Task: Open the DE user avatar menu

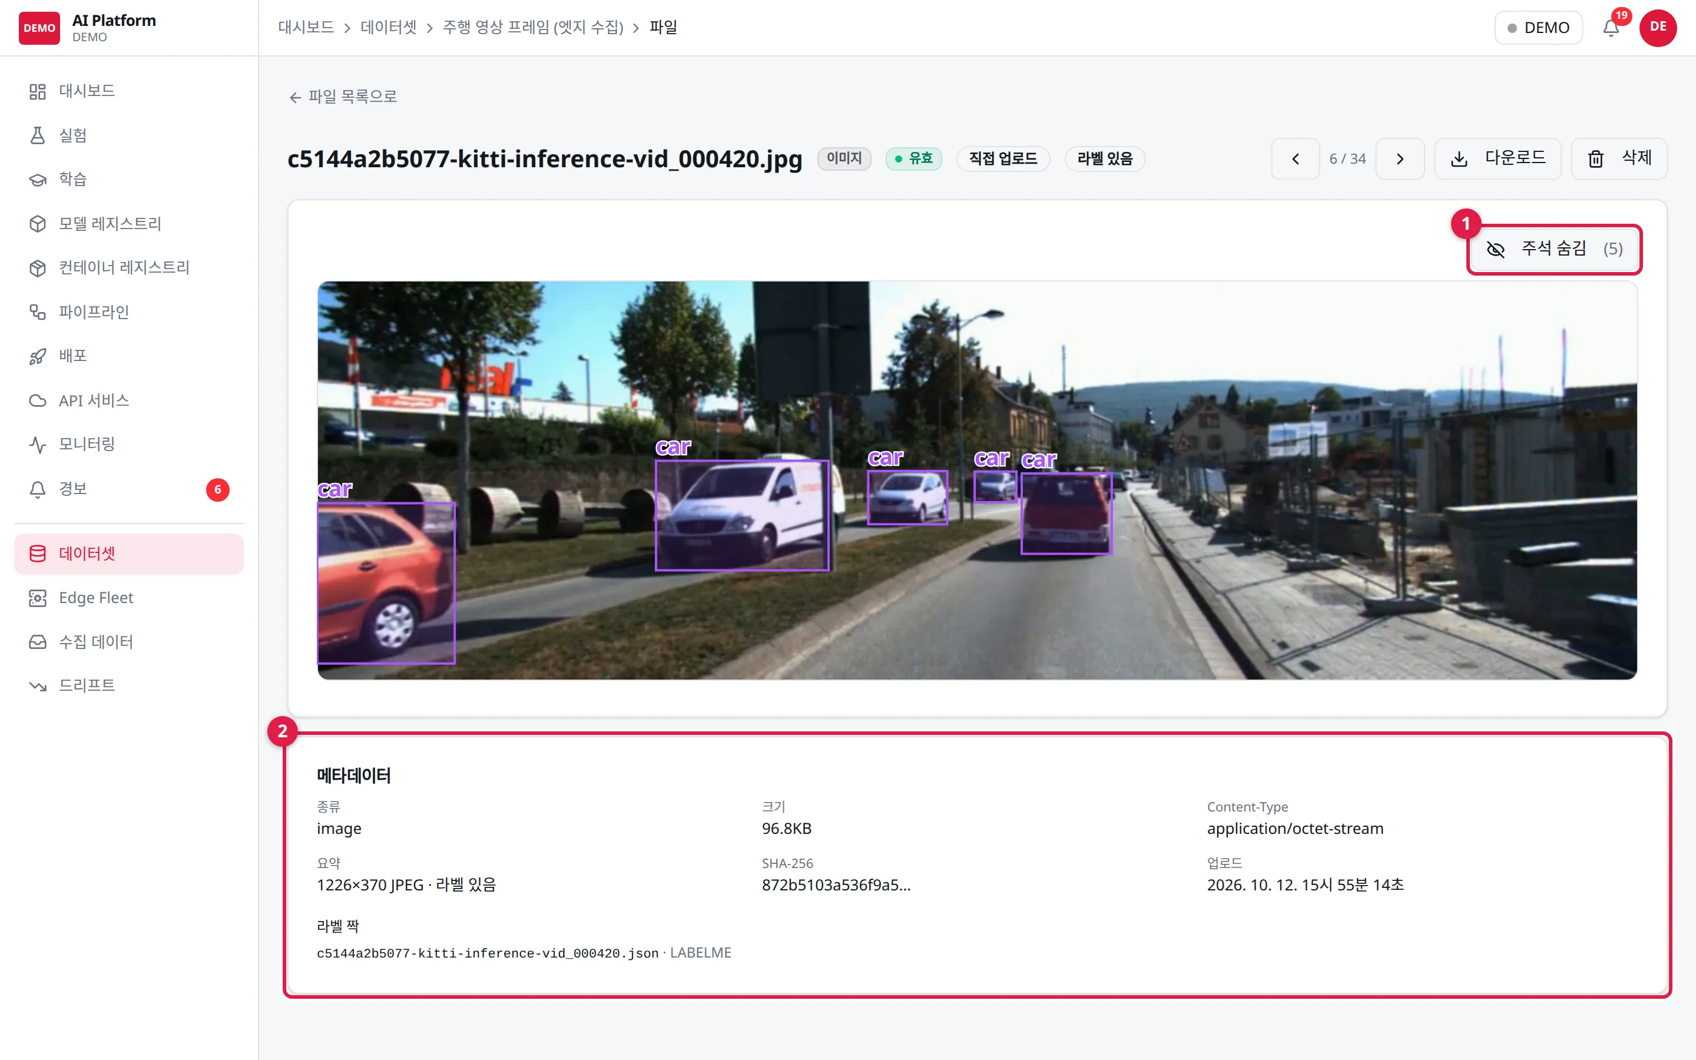Action: click(x=1658, y=28)
